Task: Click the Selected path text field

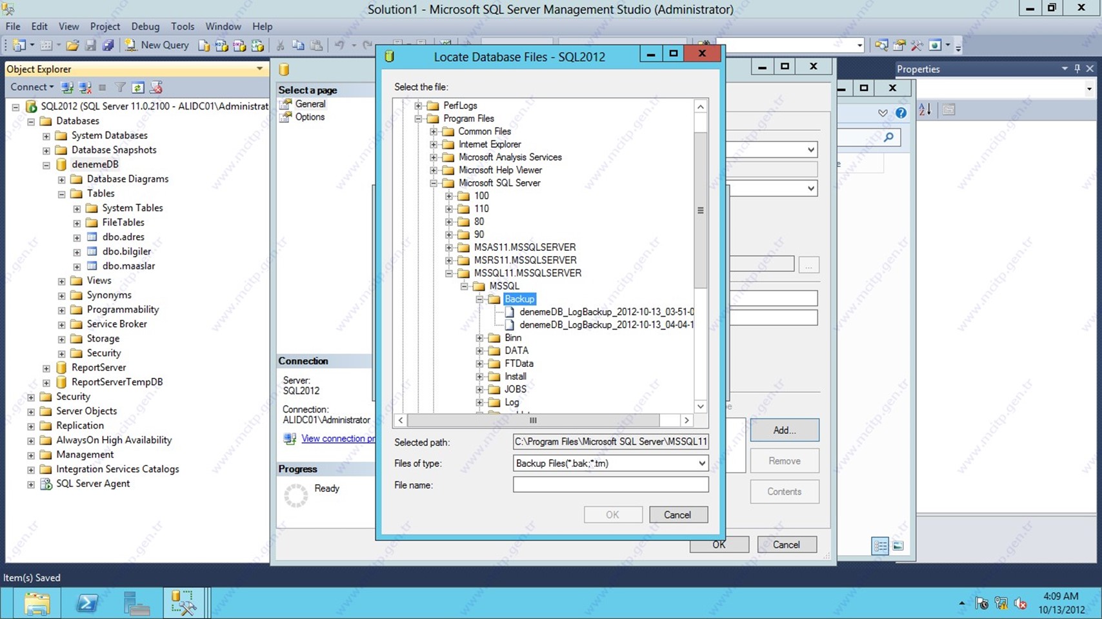Action: pyautogui.click(x=610, y=442)
